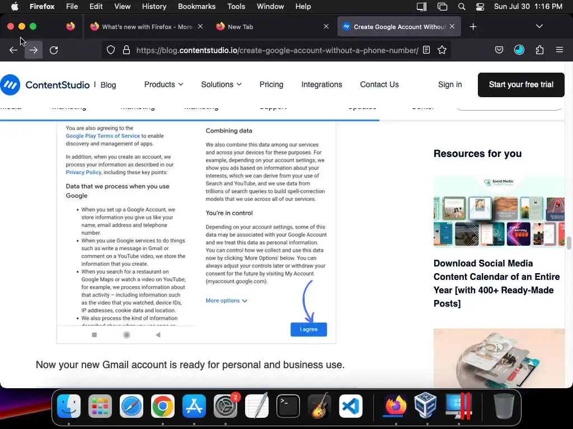
Task: Expand the Products dropdown menu
Action: [164, 84]
